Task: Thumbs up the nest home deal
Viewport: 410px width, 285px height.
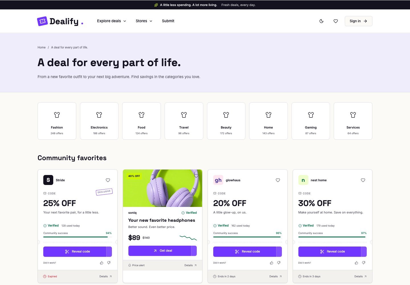Action: (356, 263)
